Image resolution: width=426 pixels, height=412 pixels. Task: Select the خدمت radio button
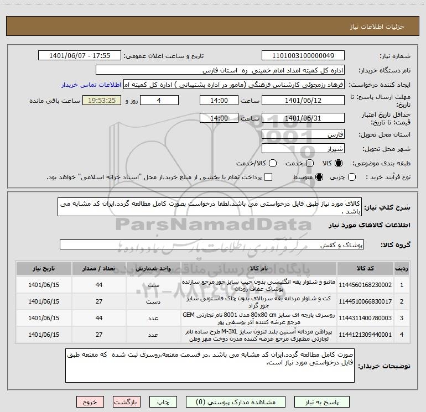click(310, 163)
